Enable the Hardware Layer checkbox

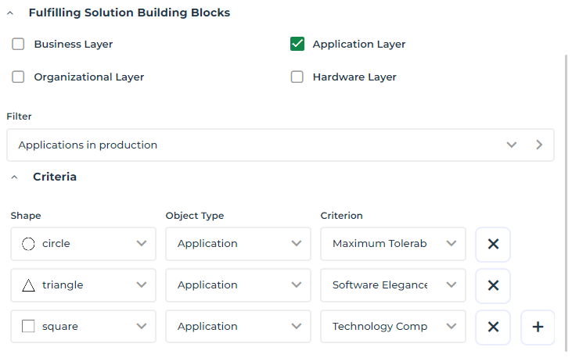point(297,77)
